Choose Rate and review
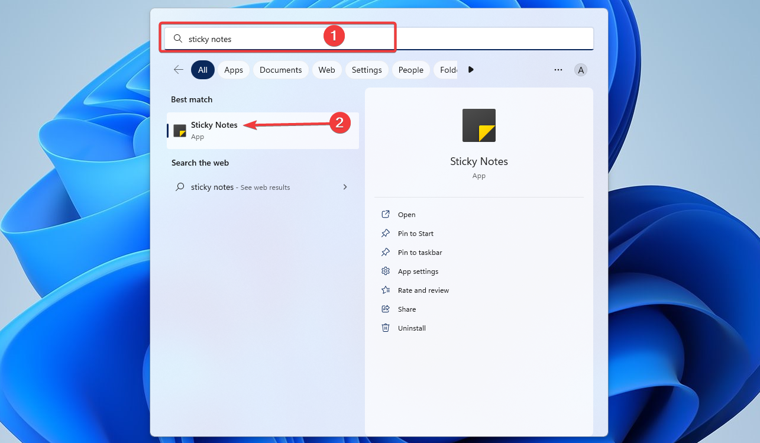Screen dimensions: 760x443 click(x=423, y=290)
